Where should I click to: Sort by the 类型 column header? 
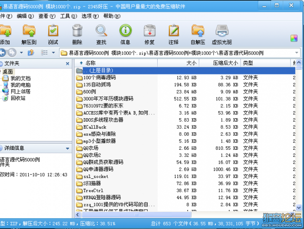pos(265,63)
